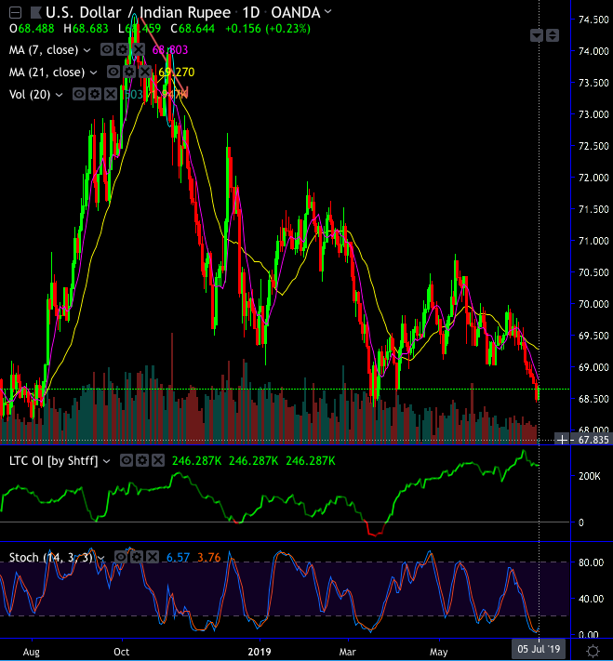
Task: Remove the LTC OI [by Shtff] indicator
Action: (158, 460)
